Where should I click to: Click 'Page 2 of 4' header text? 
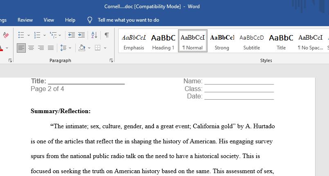pyautogui.click(x=47, y=89)
